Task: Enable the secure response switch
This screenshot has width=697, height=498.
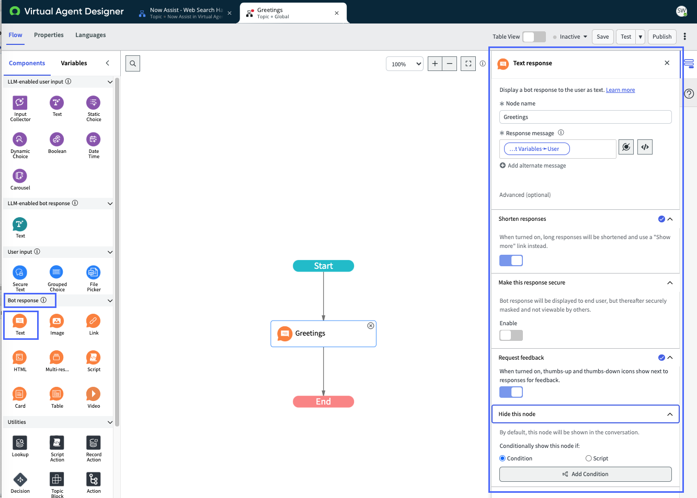Action: tap(511, 336)
